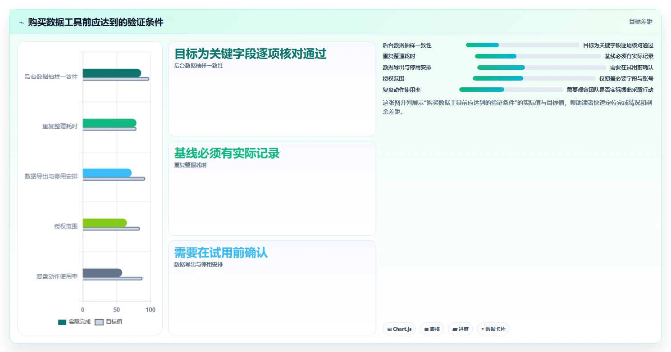Screen dimensions: 671x352
Task: Click the 授权范围 progress bar
Action: click(x=534, y=78)
